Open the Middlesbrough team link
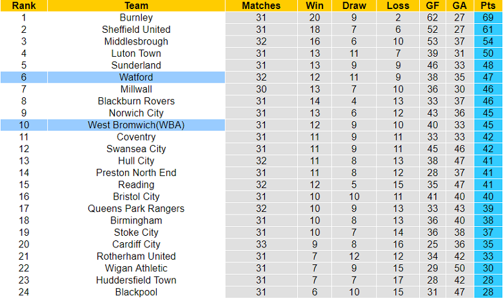The image size is (503, 299). click(x=136, y=42)
